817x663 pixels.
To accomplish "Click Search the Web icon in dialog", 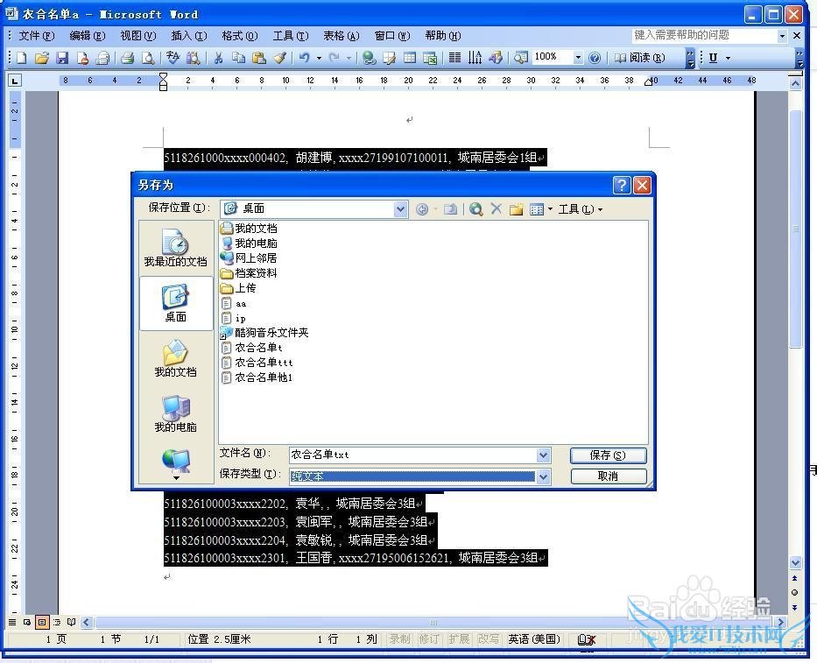I will point(475,209).
